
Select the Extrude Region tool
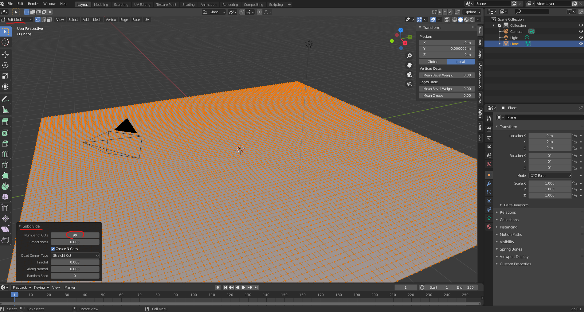point(5,122)
